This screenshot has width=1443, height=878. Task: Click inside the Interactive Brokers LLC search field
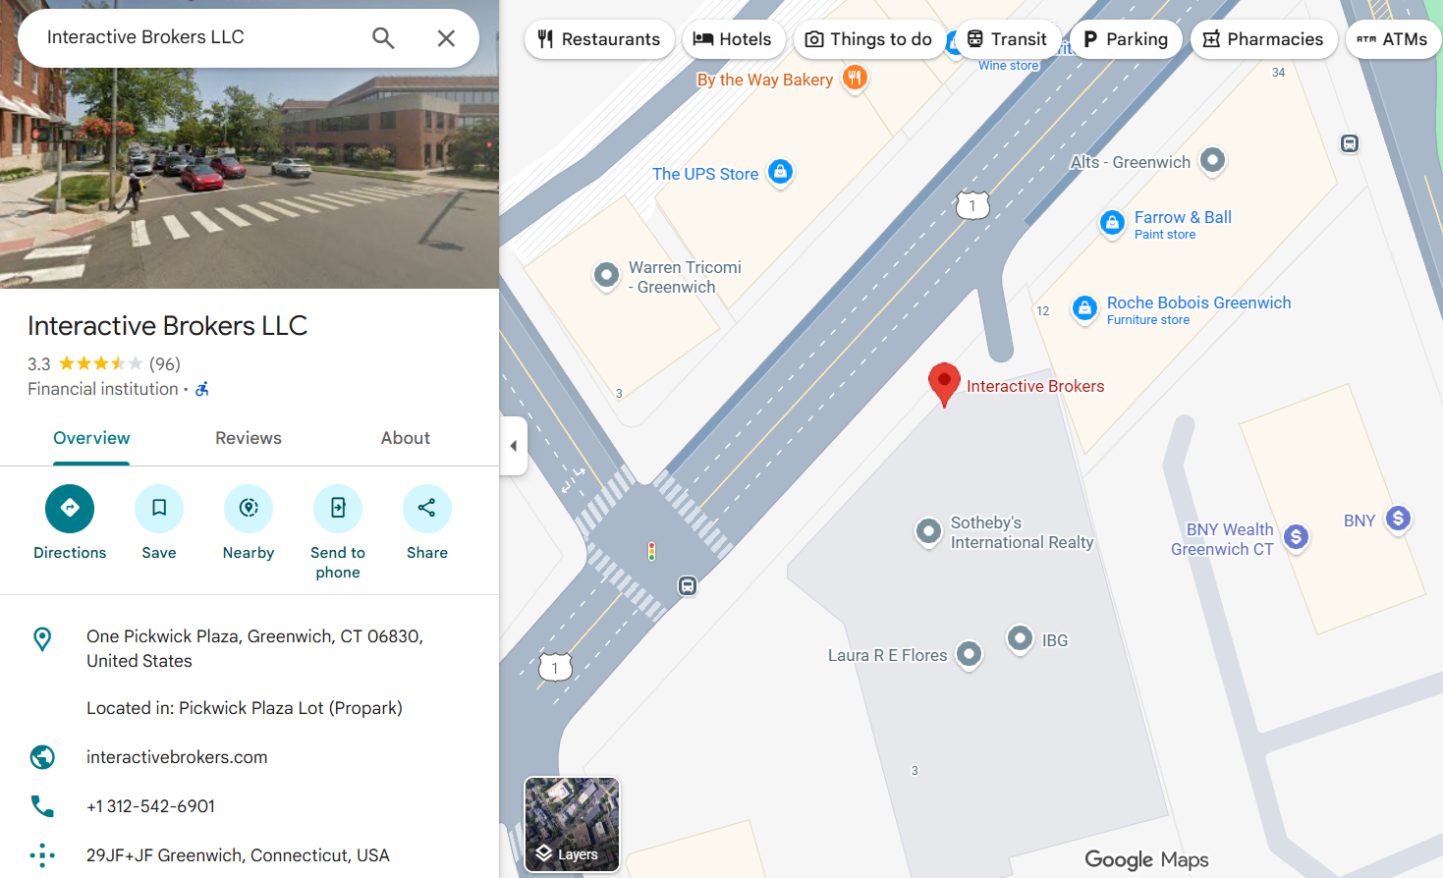196,37
